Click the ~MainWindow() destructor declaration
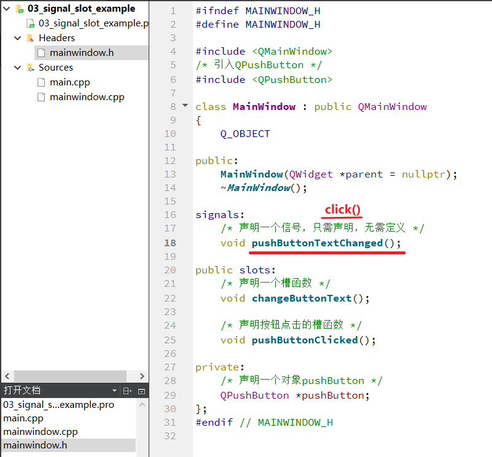 tap(264, 188)
